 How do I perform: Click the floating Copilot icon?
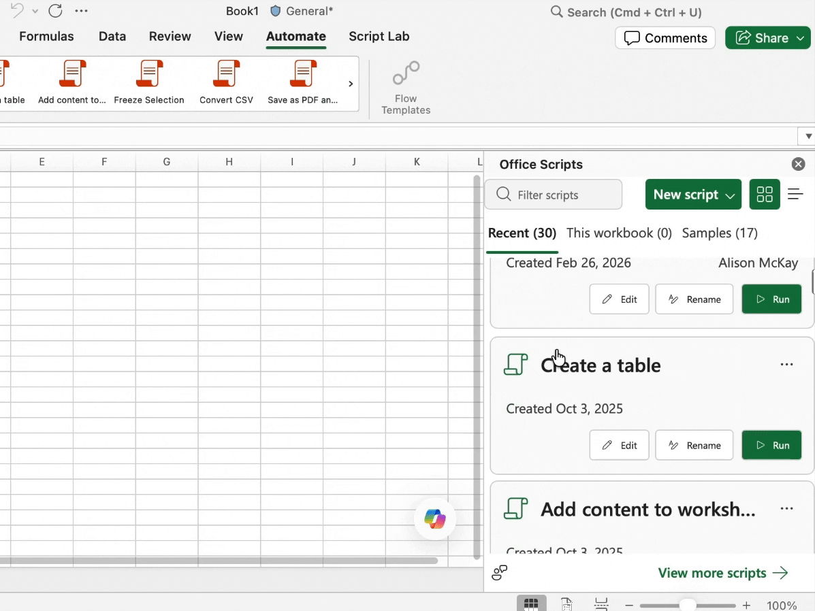(435, 519)
